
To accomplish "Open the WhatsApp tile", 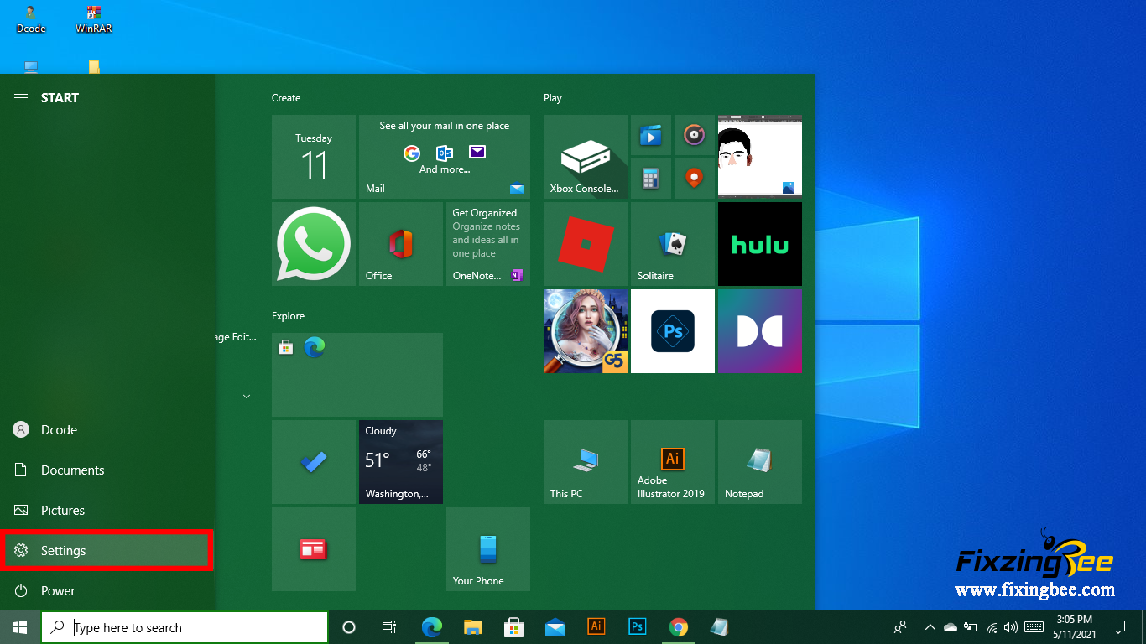I will pos(314,244).
